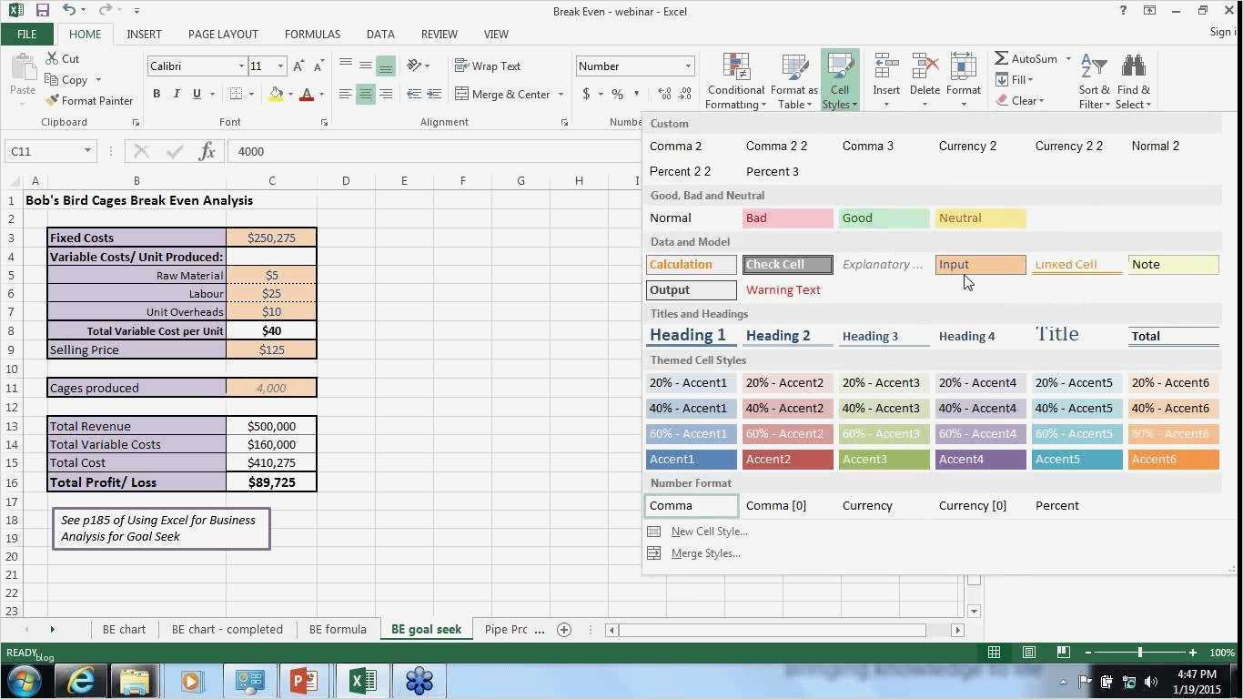Open Format as Table gallery
This screenshot has width=1243, height=699.
coord(794,81)
